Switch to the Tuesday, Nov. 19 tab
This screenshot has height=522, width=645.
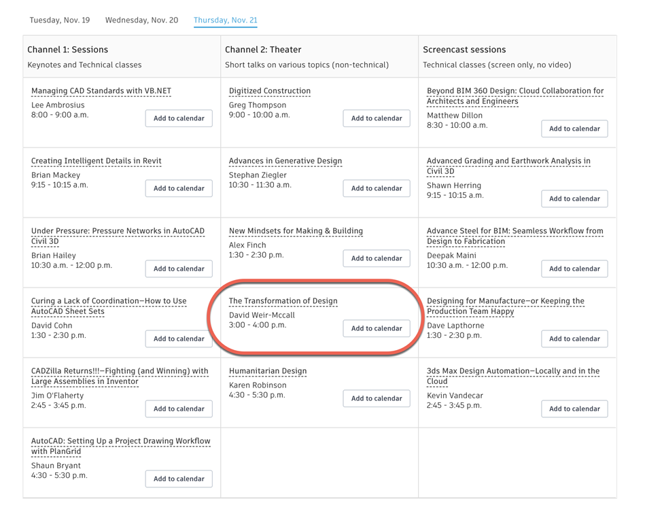[x=60, y=20]
